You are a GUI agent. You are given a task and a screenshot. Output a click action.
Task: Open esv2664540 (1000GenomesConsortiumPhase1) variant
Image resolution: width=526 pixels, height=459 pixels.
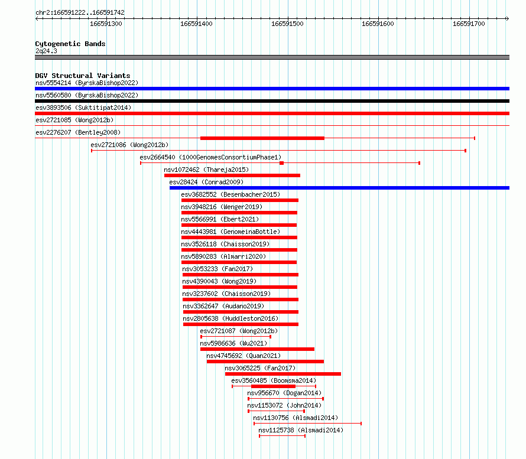(x=210, y=157)
